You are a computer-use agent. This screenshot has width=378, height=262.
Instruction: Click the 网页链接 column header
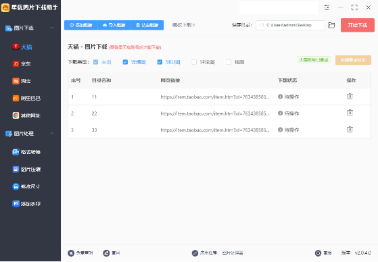point(170,80)
